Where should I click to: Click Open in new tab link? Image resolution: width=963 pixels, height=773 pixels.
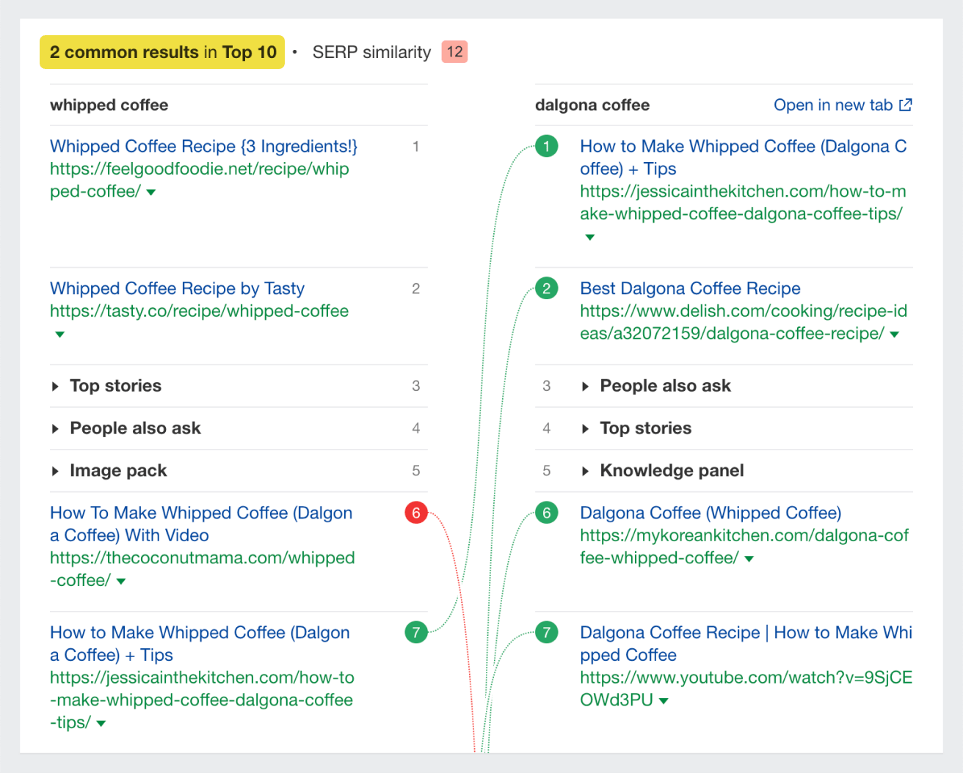pyautogui.click(x=843, y=105)
